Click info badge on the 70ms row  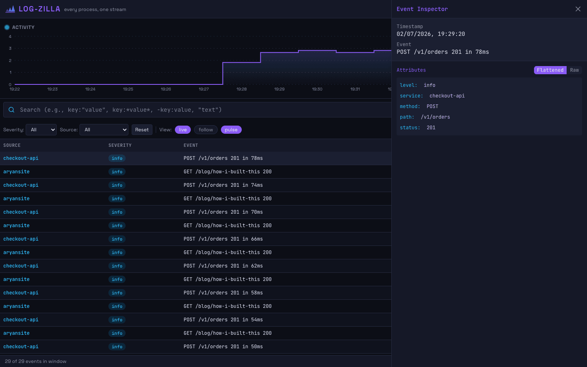(117, 212)
